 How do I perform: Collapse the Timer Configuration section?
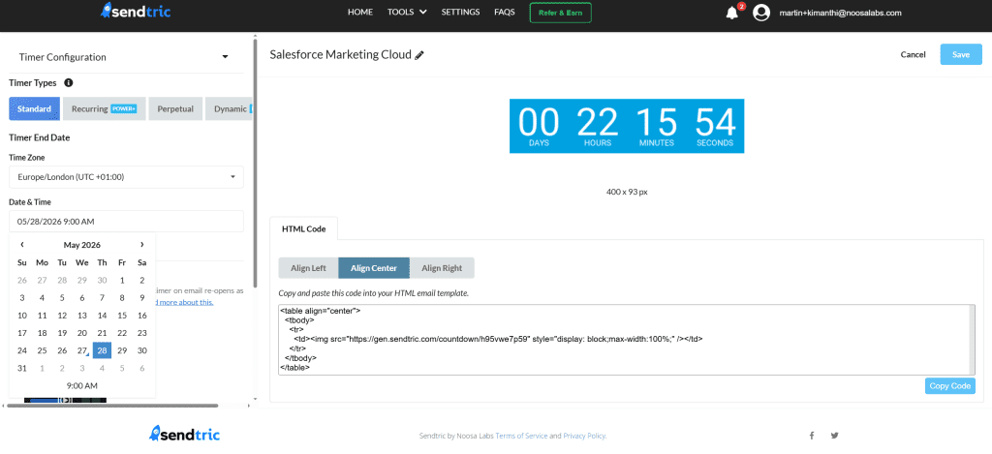pos(225,57)
